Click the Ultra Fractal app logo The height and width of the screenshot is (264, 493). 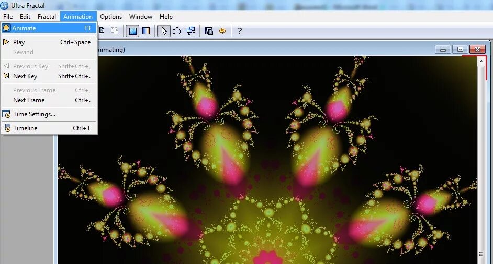tap(5, 5)
